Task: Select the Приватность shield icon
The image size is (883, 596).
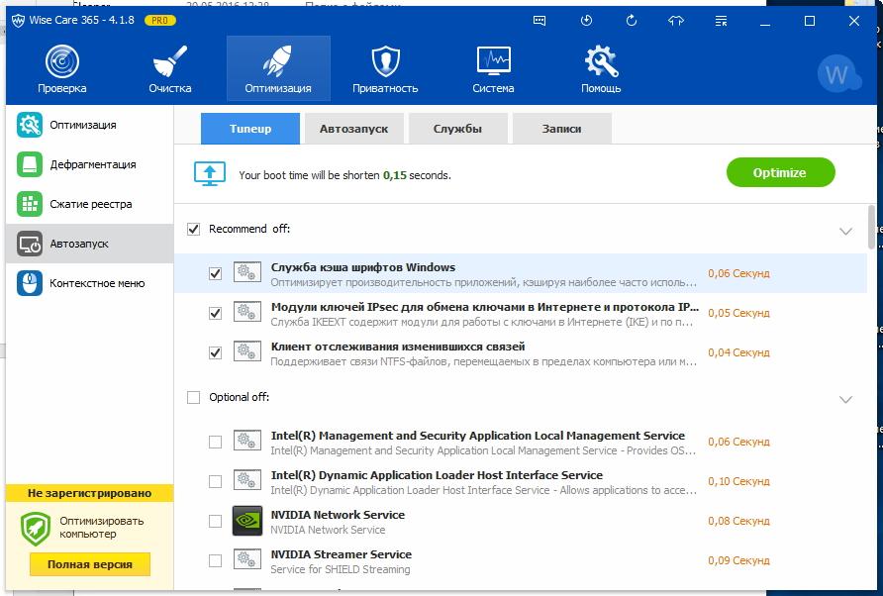Action: (x=385, y=69)
